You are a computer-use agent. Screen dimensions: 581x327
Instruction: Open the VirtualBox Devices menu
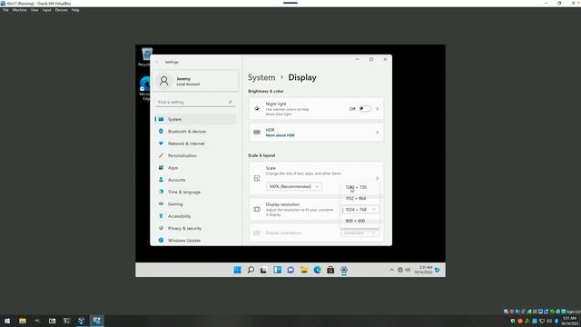62,10
